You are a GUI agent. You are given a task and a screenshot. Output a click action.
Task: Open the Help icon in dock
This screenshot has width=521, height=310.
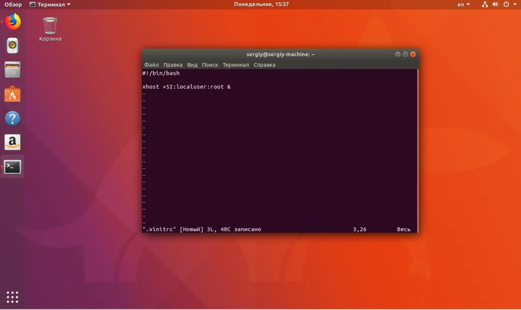[12, 118]
